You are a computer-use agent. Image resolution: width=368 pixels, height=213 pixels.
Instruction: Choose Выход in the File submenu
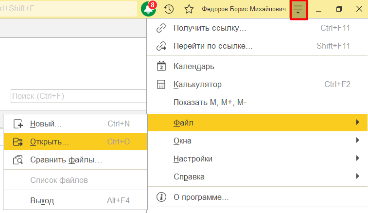(x=75, y=200)
